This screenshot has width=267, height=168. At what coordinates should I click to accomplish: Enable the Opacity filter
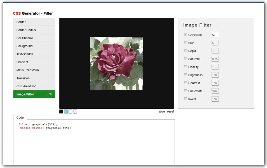coord(186,67)
